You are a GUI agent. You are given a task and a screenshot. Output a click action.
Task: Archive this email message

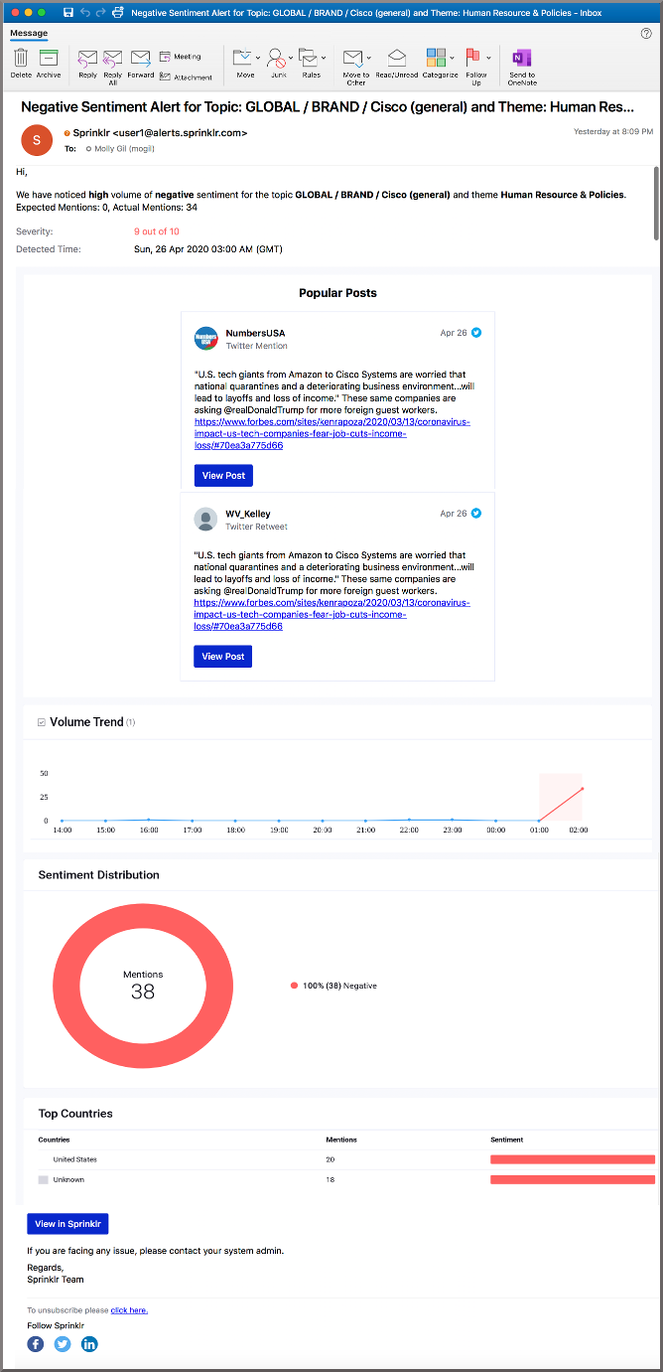pos(49,59)
